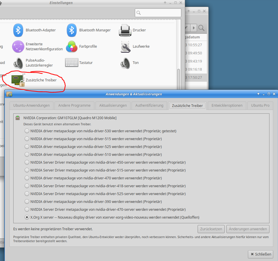Click Änderungen anwenden button
The width and height of the screenshot is (278, 261).
click(x=248, y=229)
